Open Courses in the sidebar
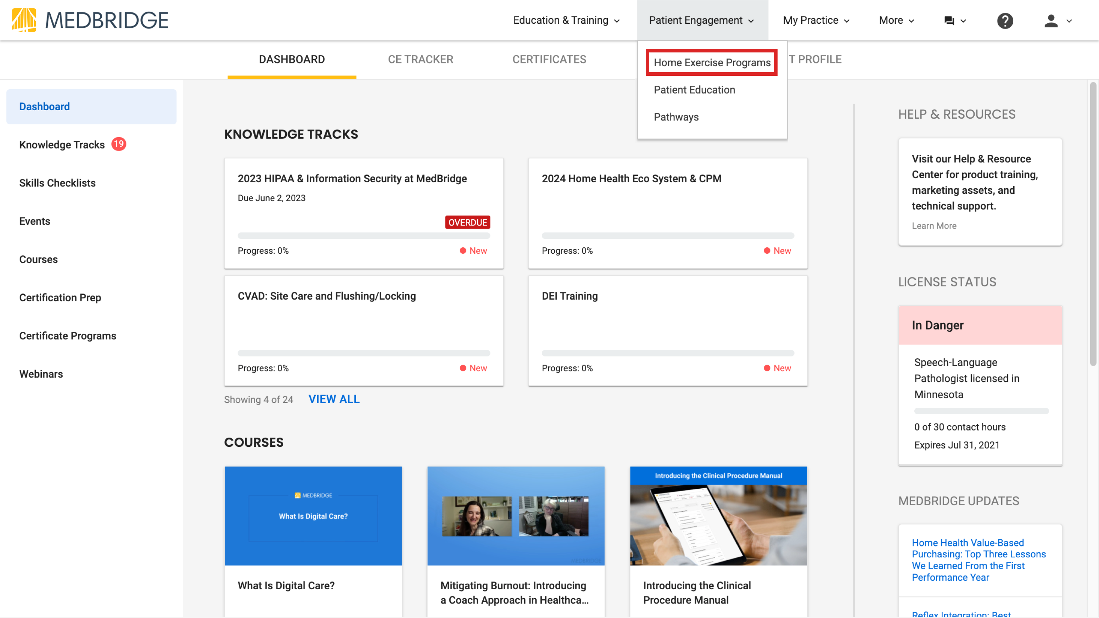The width and height of the screenshot is (1099, 618). point(38,259)
